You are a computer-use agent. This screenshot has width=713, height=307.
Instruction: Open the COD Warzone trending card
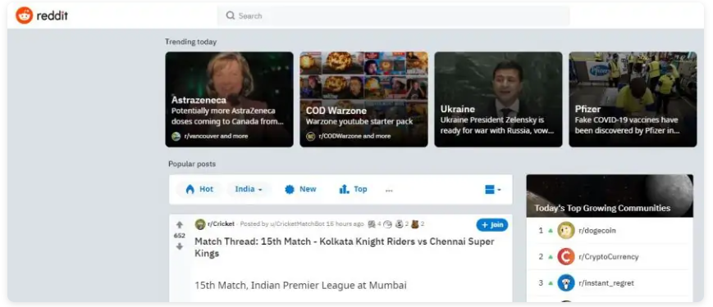363,99
